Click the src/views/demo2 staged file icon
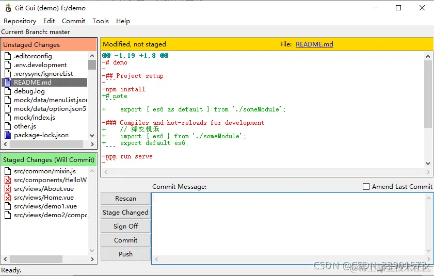 (8, 215)
